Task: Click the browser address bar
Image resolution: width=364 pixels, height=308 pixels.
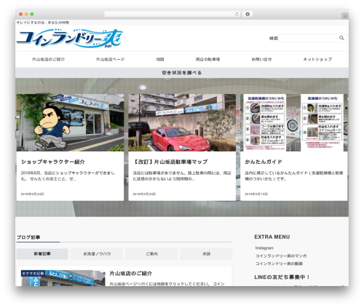Action: pos(173,14)
